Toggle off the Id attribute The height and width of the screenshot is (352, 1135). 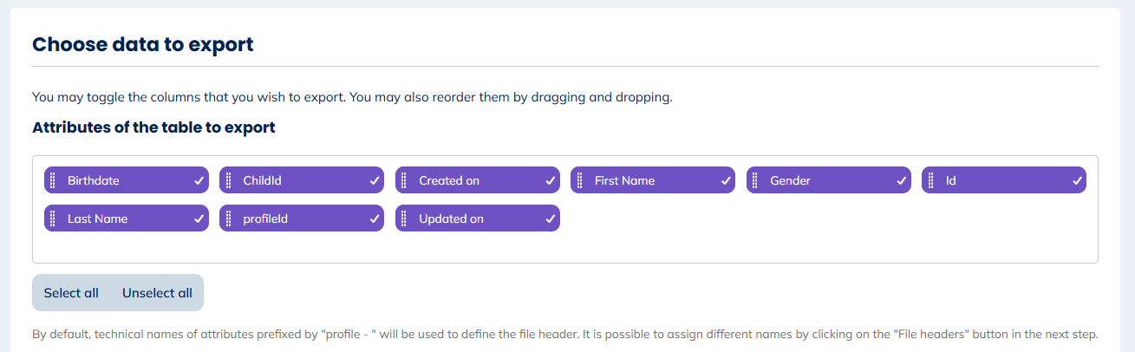1077,180
